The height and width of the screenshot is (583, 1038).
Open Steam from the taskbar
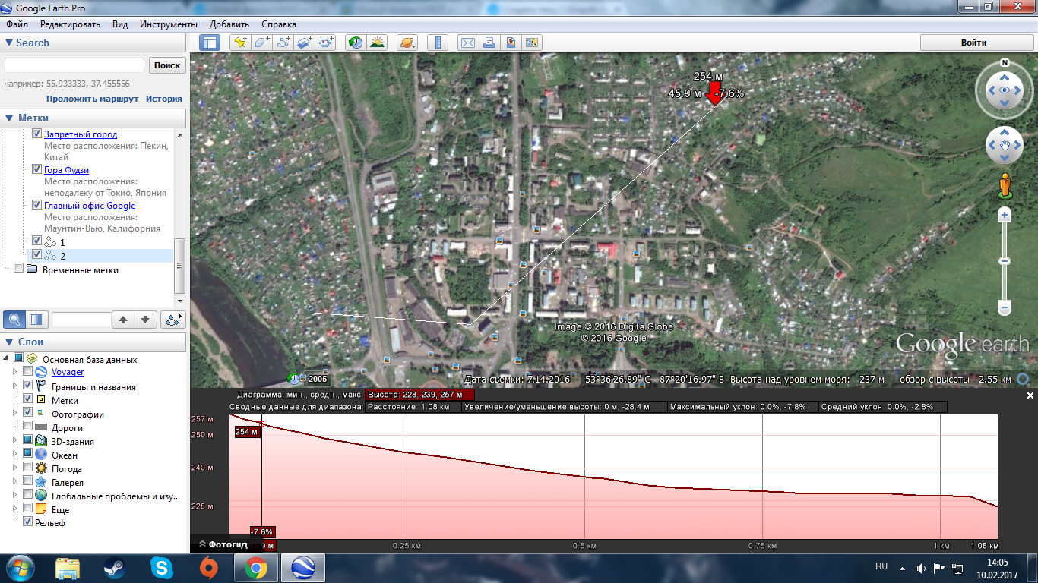(114, 567)
